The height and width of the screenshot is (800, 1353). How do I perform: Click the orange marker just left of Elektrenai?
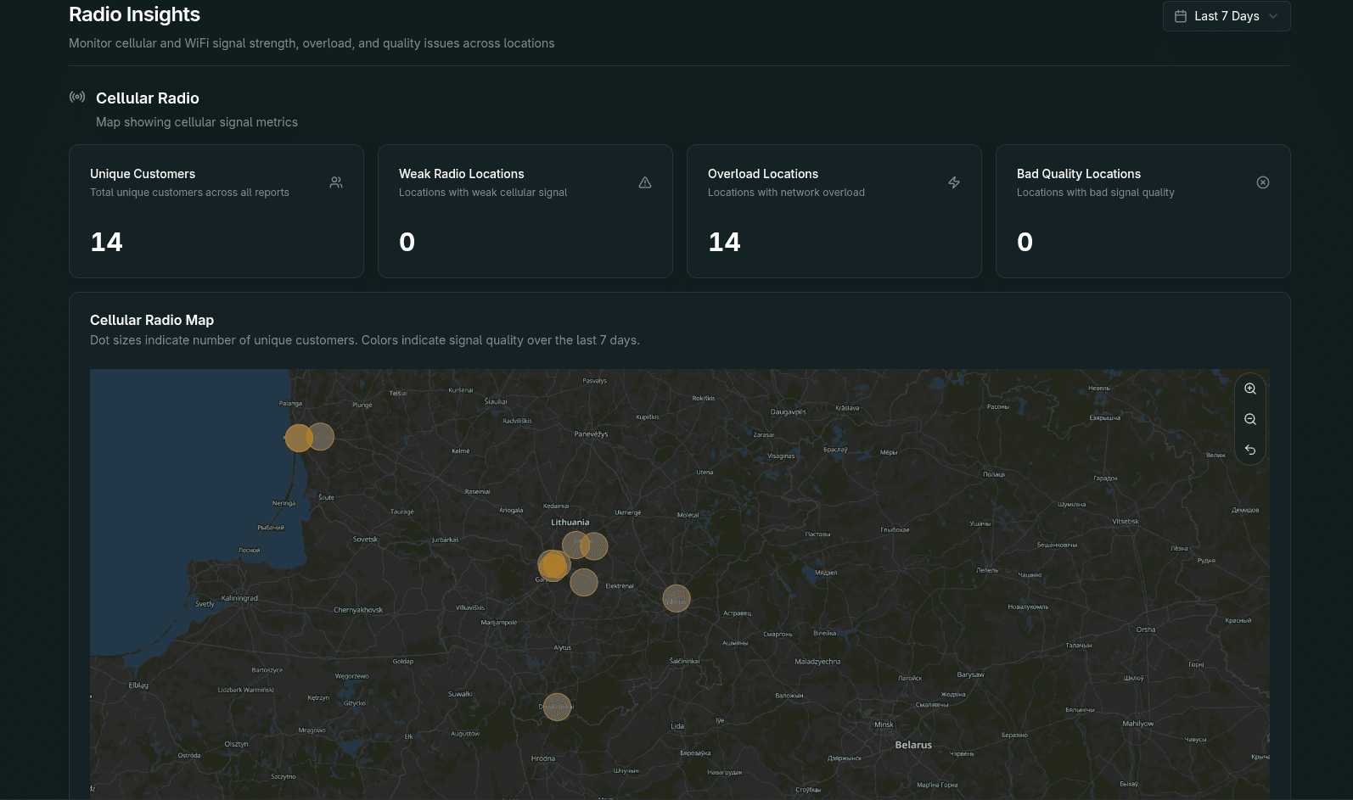coord(584,583)
